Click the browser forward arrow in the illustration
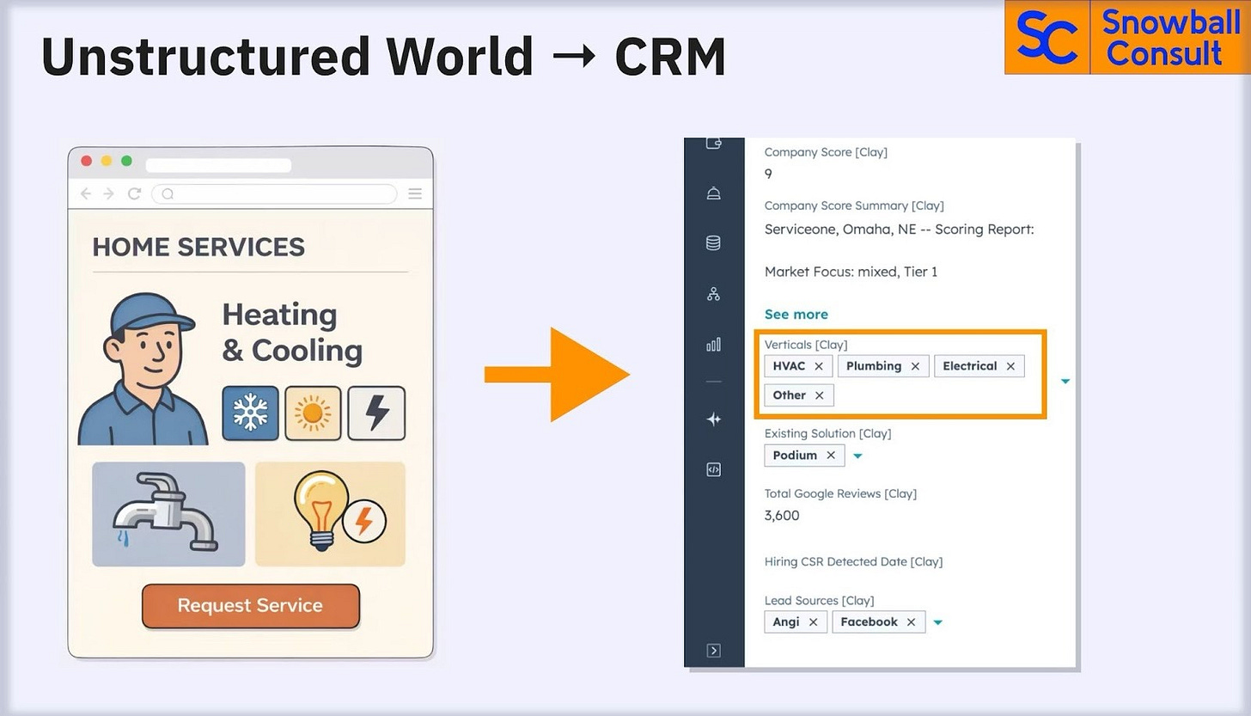 109,194
